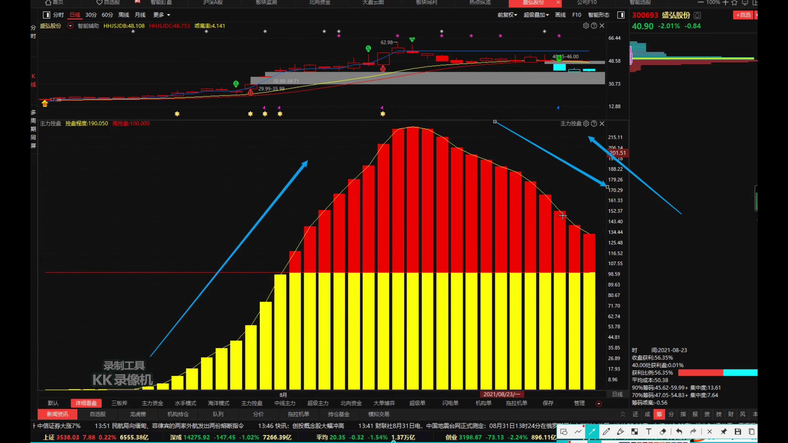This screenshot has width=788, height=443.
Task: Close the 主力控盘 indicator panel
Action: (x=602, y=123)
